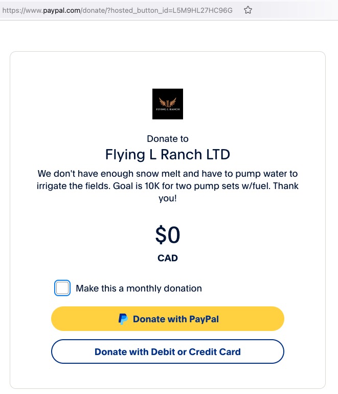The image size is (338, 394).
Task: Click the centered "you!" text
Action: pyautogui.click(x=168, y=198)
